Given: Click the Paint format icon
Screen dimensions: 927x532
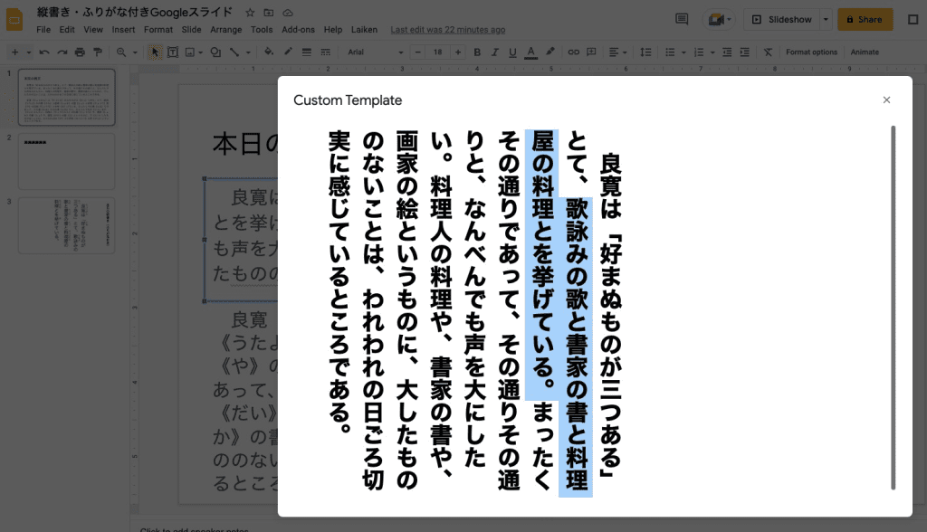Looking at the screenshot, I should click(x=98, y=52).
